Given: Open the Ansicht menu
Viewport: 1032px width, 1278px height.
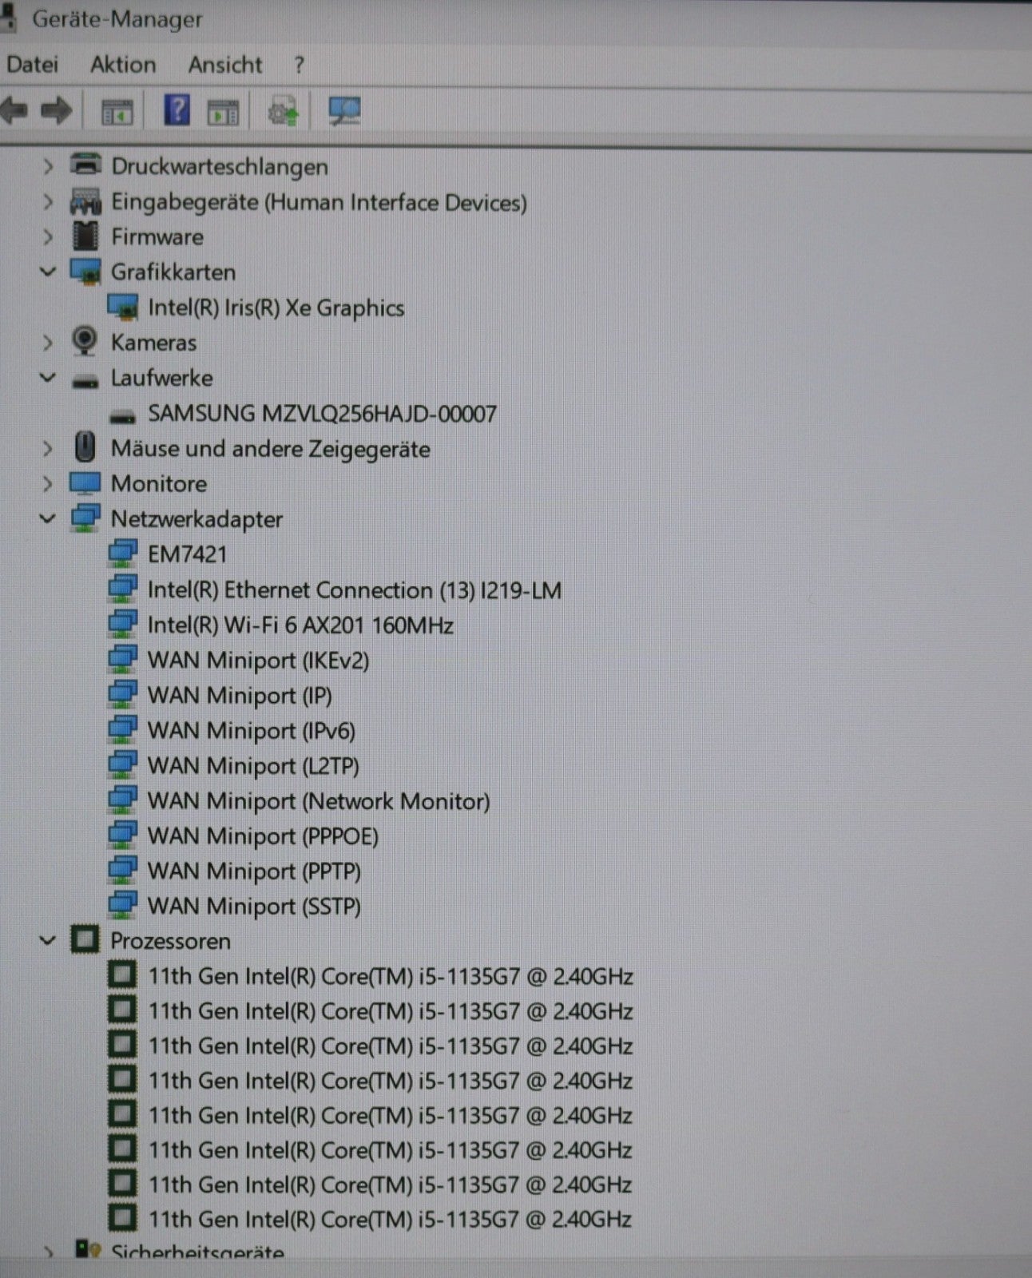Looking at the screenshot, I should coord(224,65).
